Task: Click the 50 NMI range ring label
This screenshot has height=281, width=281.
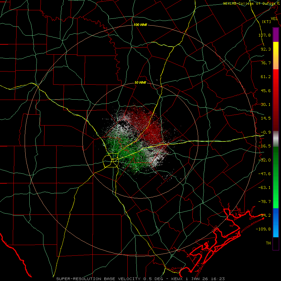Action: click(x=140, y=83)
